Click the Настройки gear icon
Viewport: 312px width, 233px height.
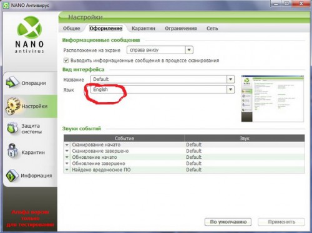[x=12, y=107]
